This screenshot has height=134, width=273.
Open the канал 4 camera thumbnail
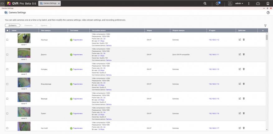24,83
